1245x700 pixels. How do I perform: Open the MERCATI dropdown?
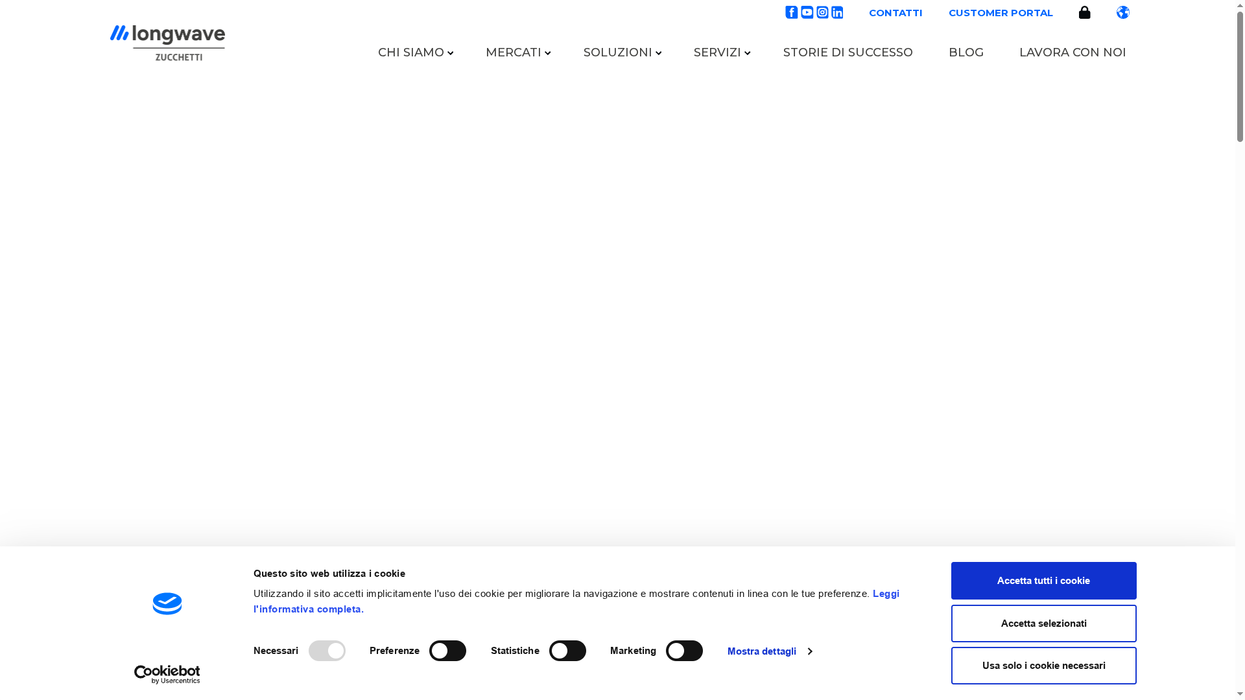(x=517, y=52)
